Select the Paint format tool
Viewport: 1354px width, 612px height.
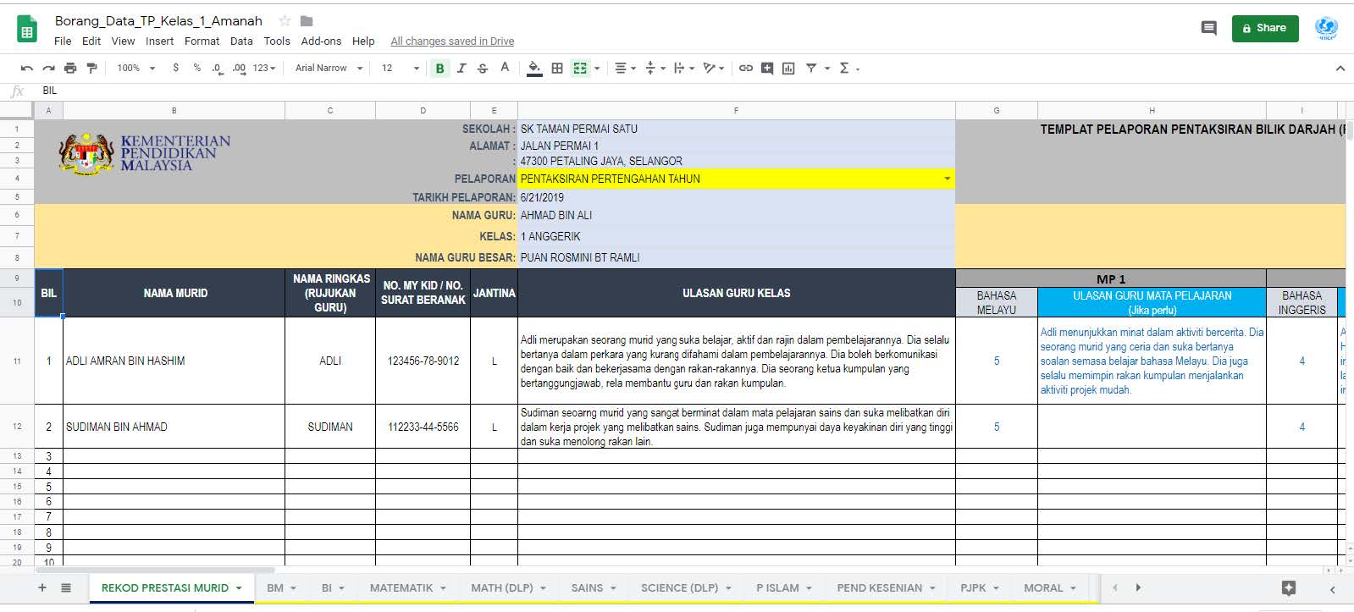91,68
